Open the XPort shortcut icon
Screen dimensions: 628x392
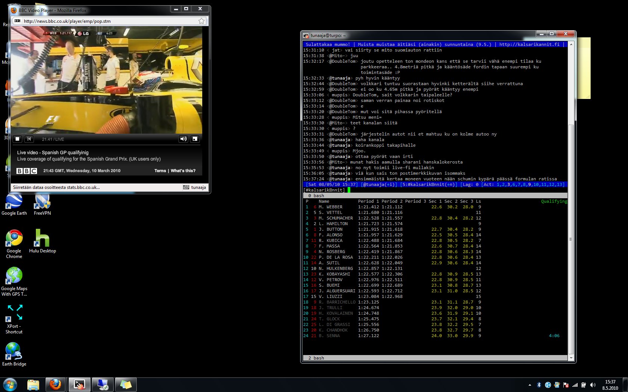(14, 317)
